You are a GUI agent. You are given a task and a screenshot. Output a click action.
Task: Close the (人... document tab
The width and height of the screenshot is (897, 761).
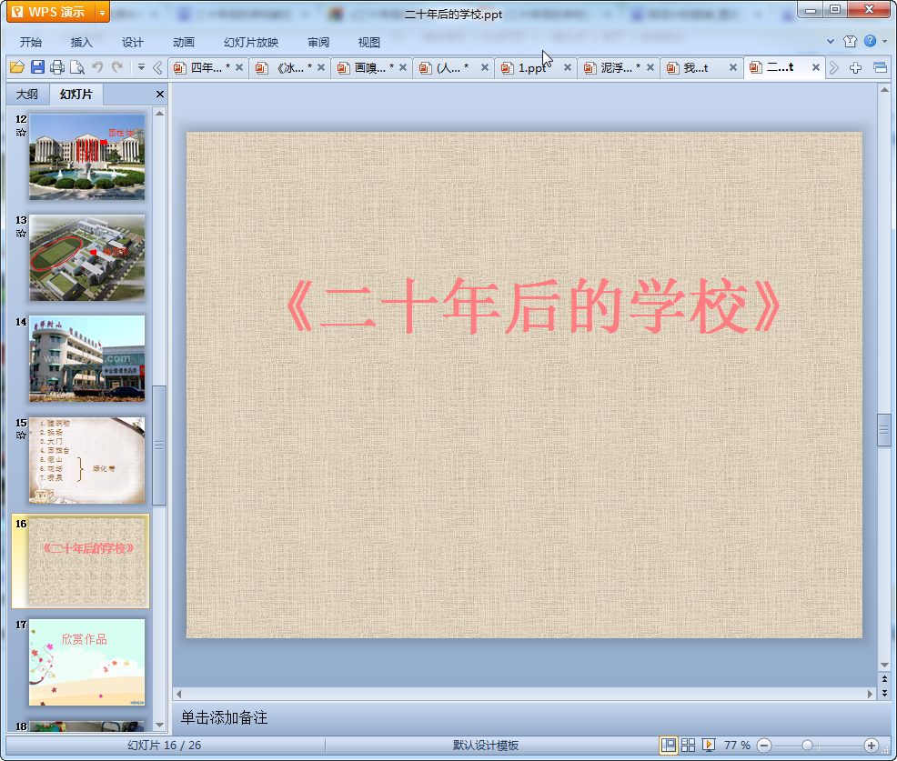pos(485,67)
